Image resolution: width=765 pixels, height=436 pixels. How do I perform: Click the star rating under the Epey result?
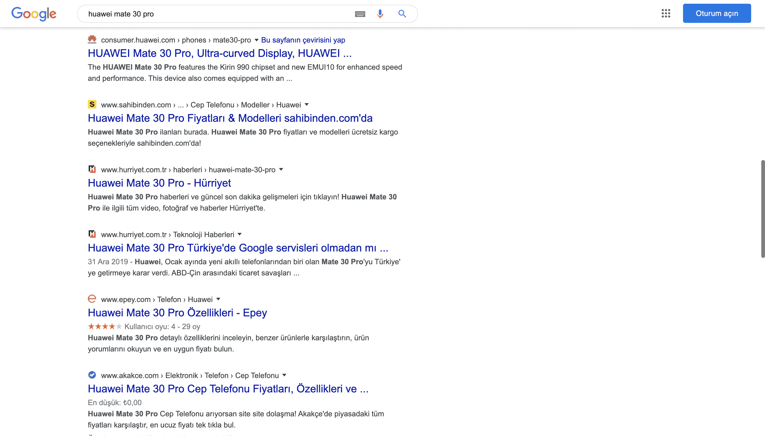[x=105, y=326]
